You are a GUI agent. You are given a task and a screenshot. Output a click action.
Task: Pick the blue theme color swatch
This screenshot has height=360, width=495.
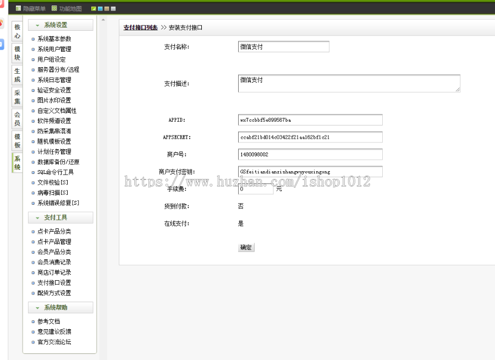pyautogui.click(x=100, y=9)
